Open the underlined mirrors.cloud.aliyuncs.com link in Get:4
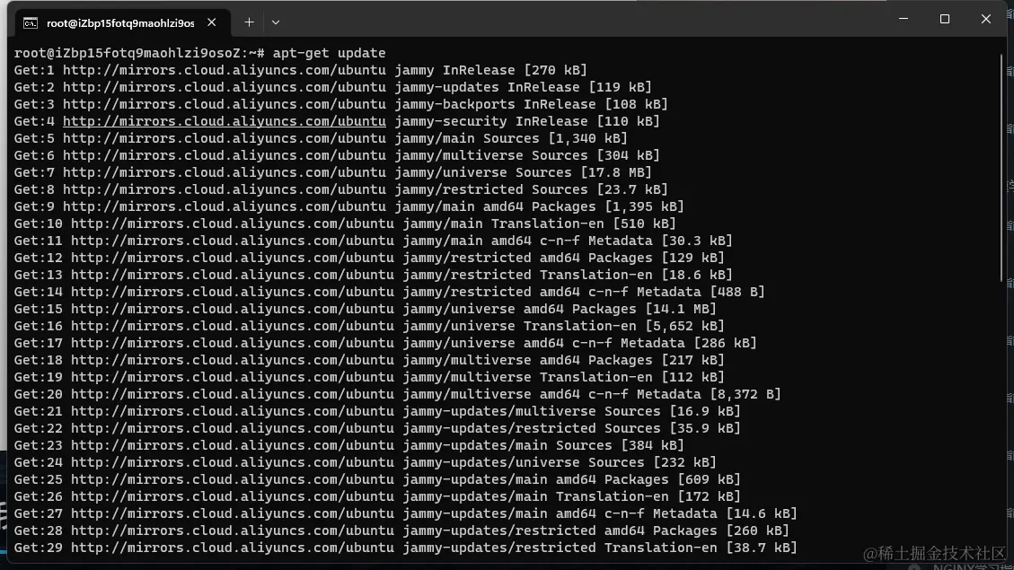 tap(225, 121)
